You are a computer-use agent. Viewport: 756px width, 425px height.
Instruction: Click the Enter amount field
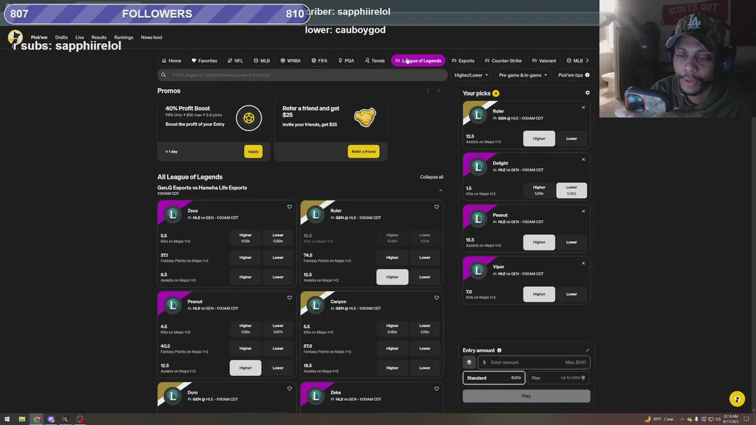[x=534, y=362]
